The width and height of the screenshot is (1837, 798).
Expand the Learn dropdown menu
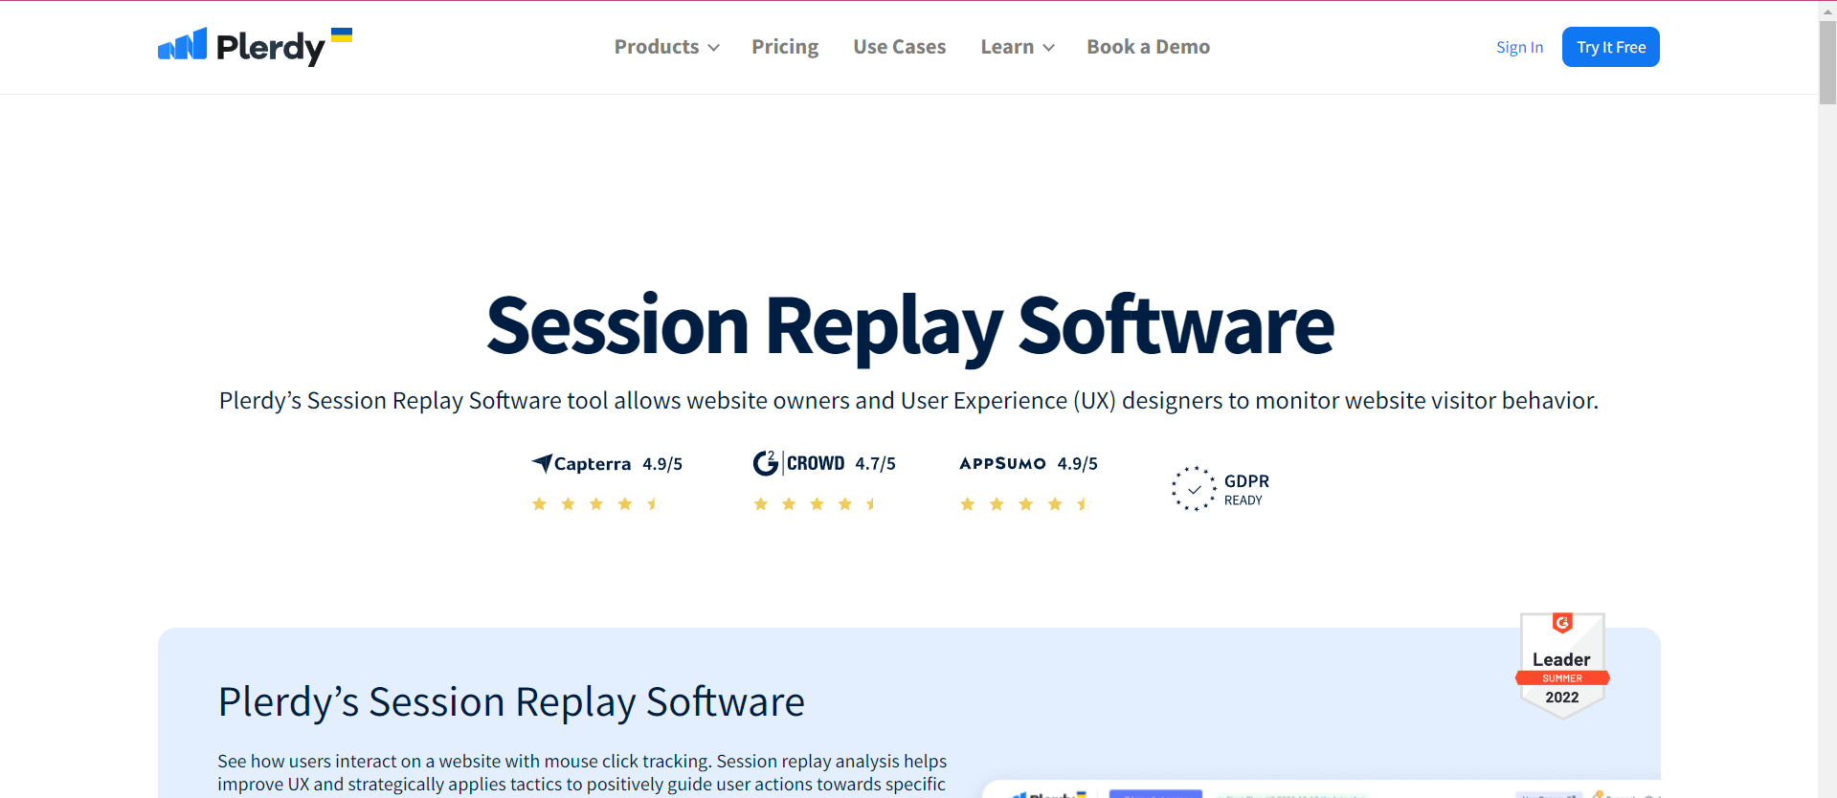1007,47
